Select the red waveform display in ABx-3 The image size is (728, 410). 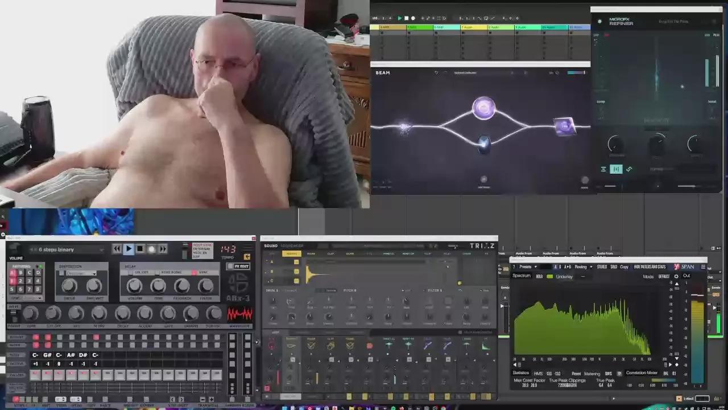[239, 314]
